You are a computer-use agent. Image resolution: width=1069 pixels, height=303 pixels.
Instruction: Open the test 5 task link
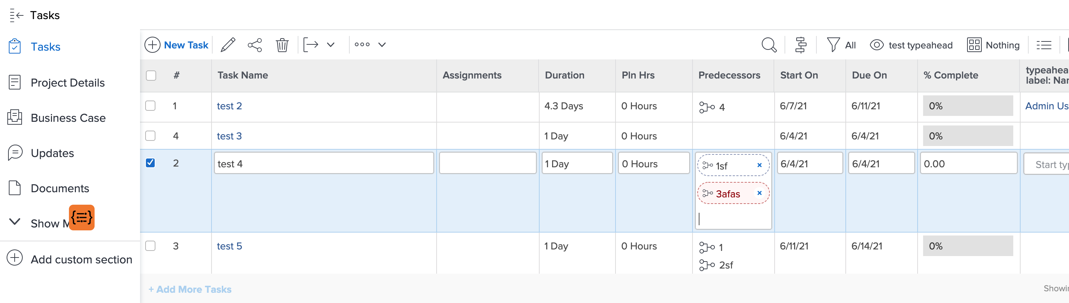point(229,246)
